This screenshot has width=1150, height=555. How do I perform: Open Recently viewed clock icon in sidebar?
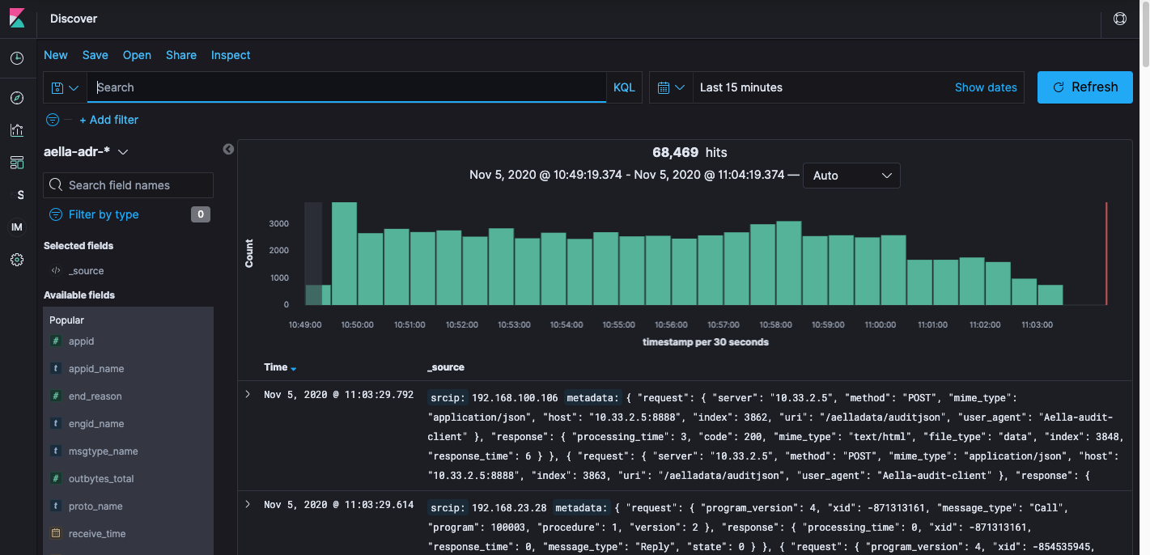(17, 58)
